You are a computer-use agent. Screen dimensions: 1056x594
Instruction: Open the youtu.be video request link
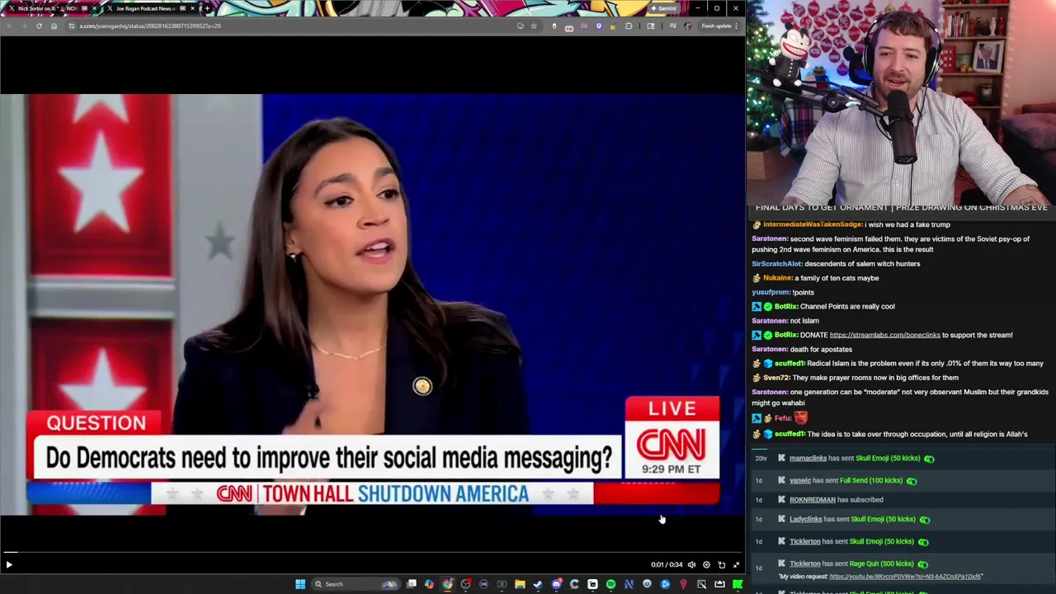coord(906,577)
